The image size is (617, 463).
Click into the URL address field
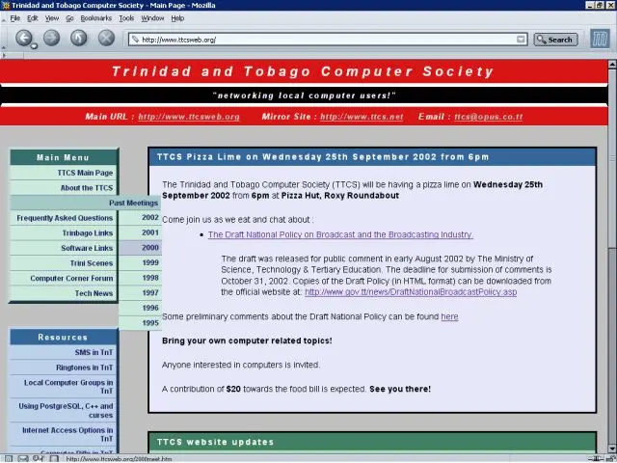[x=329, y=40]
